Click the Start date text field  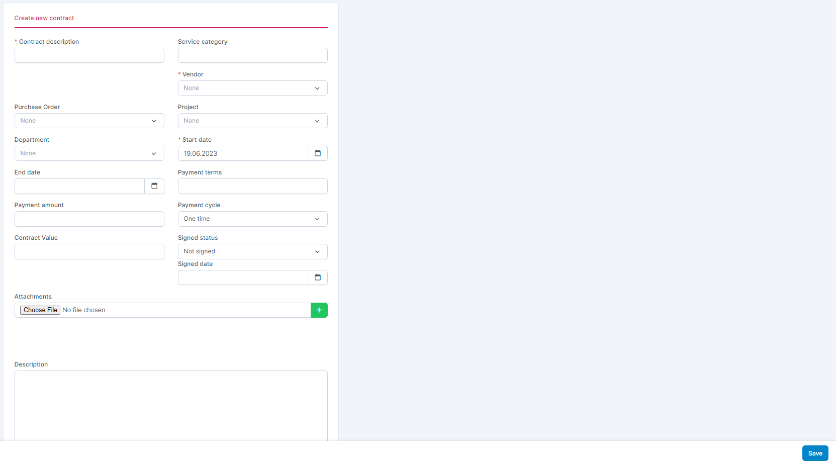point(242,153)
